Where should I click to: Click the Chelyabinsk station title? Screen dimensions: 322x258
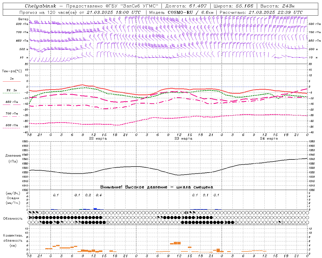tap(40, 6)
